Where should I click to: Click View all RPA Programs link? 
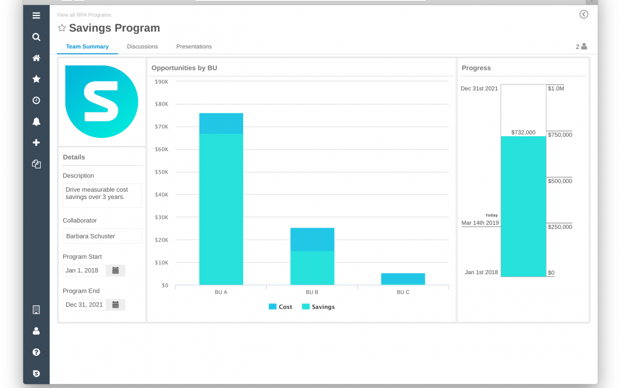(x=84, y=15)
